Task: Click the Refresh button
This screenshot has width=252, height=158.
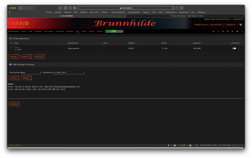Action: [x=14, y=104]
